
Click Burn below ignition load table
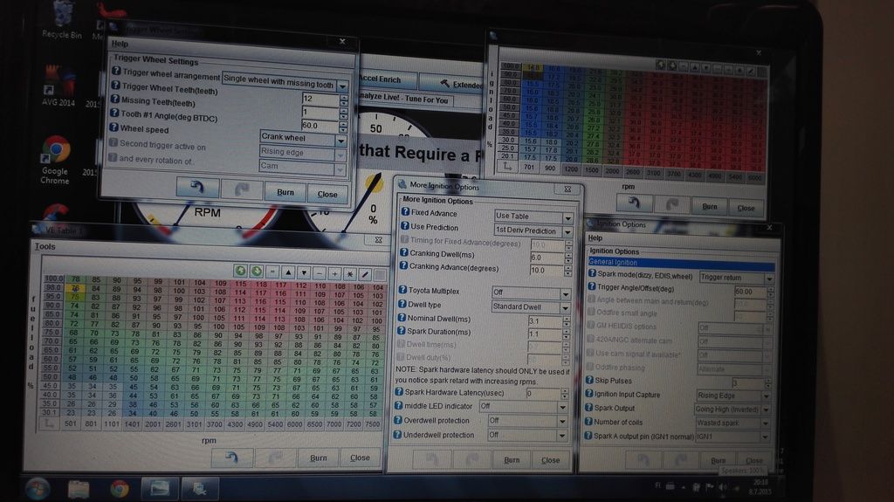click(x=710, y=207)
